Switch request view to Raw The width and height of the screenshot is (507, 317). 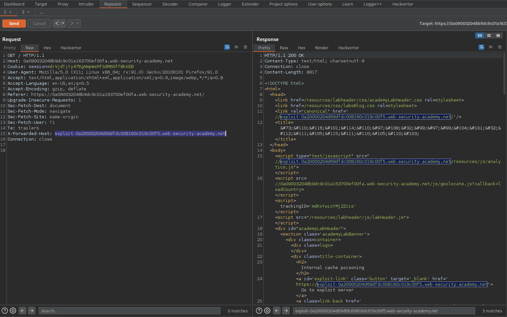tap(30, 48)
